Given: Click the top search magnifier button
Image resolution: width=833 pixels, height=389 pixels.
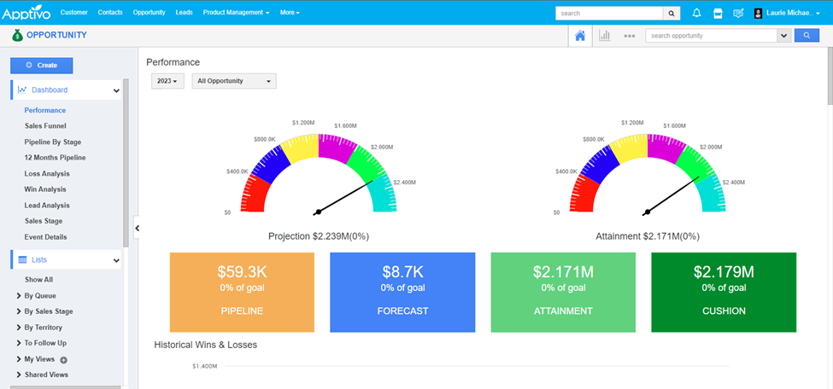Looking at the screenshot, I should 672,13.
